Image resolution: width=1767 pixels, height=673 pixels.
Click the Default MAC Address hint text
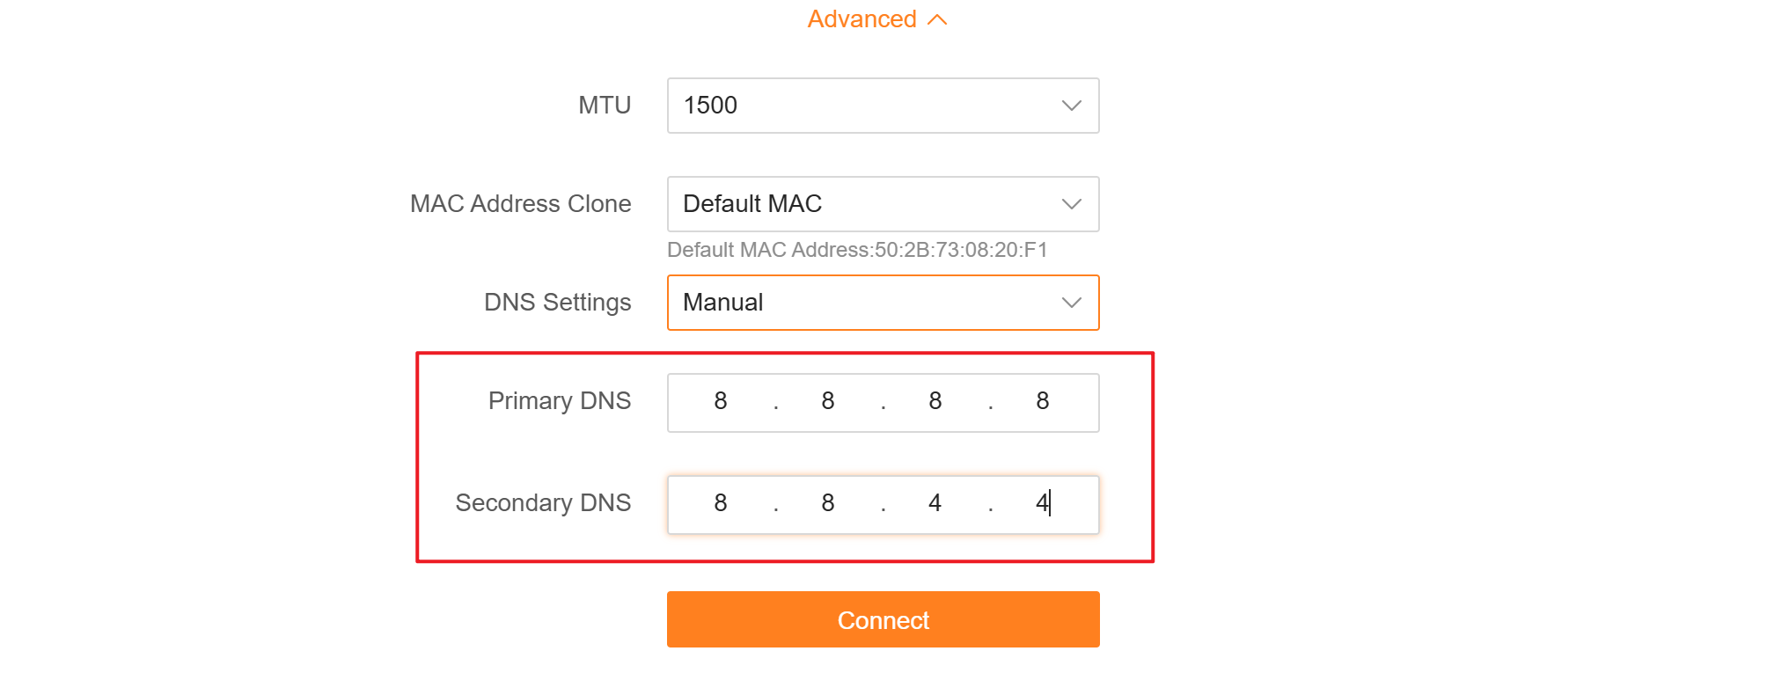(x=857, y=251)
